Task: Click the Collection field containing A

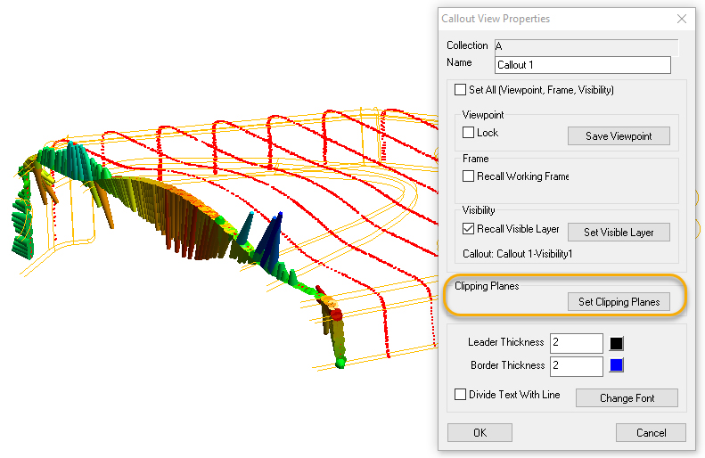Action: click(586, 46)
